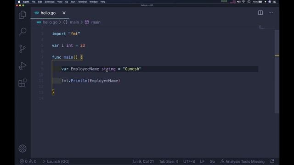Change Tab Size: 4 indentation setting
The image size is (294, 165).
[x=169, y=161]
